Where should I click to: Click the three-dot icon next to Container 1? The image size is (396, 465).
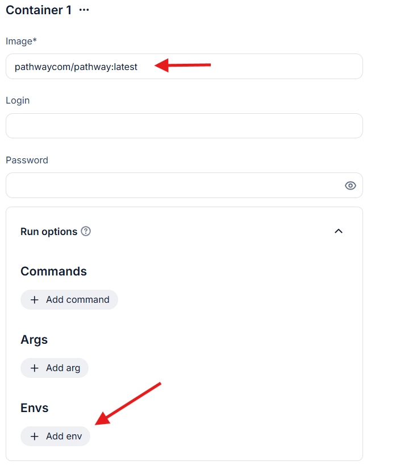coord(84,10)
